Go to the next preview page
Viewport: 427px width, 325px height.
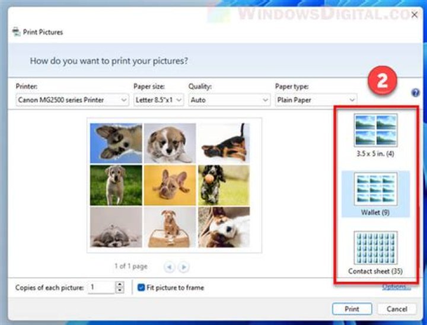click(184, 267)
